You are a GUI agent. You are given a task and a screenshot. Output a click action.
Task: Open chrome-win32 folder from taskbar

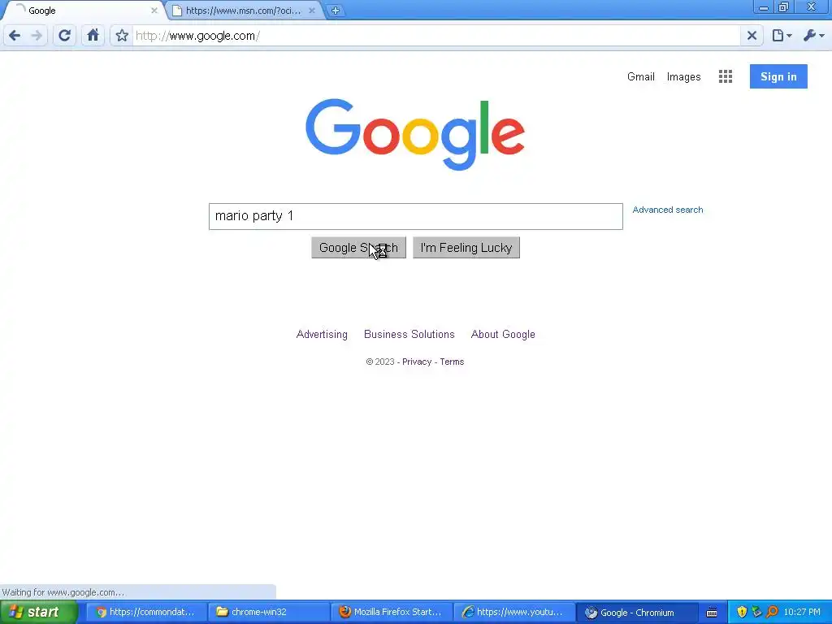pyautogui.click(x=268, y=613)
